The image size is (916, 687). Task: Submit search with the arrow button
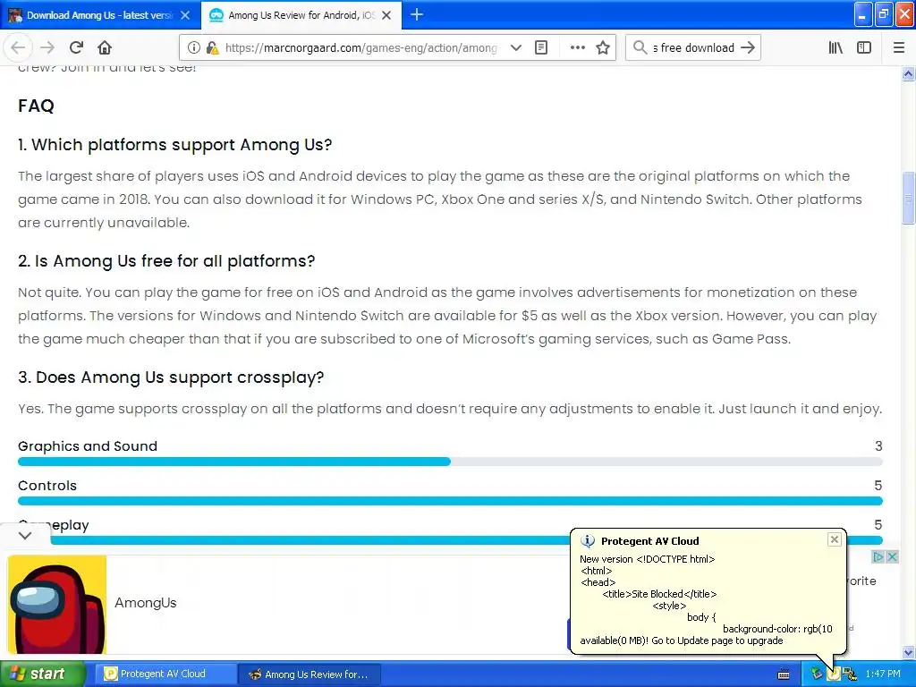point(748,48)
